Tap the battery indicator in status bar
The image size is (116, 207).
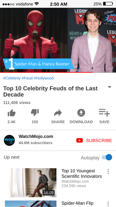coord(108,4)
